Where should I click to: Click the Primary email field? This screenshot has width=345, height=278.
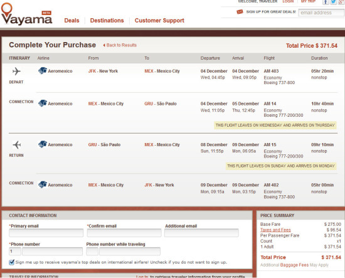46,233
